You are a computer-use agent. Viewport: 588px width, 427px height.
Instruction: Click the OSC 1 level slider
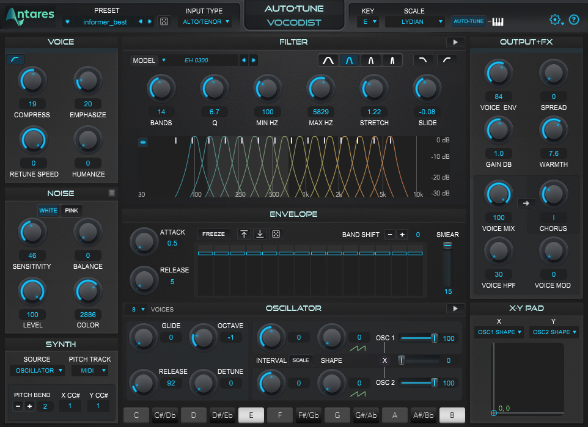pyautogui.click(x=418, y=338)
